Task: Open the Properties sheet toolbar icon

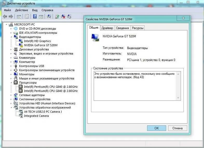Action: click(x=27, y=17)
